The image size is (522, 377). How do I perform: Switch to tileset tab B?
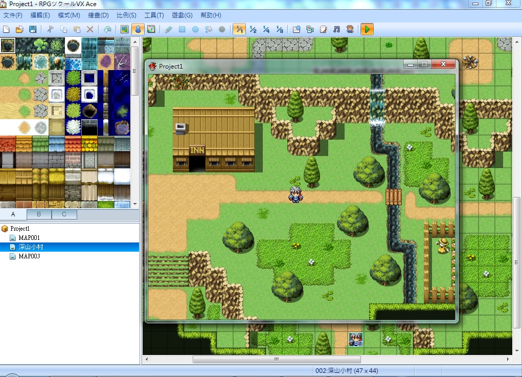click(39, 214)
